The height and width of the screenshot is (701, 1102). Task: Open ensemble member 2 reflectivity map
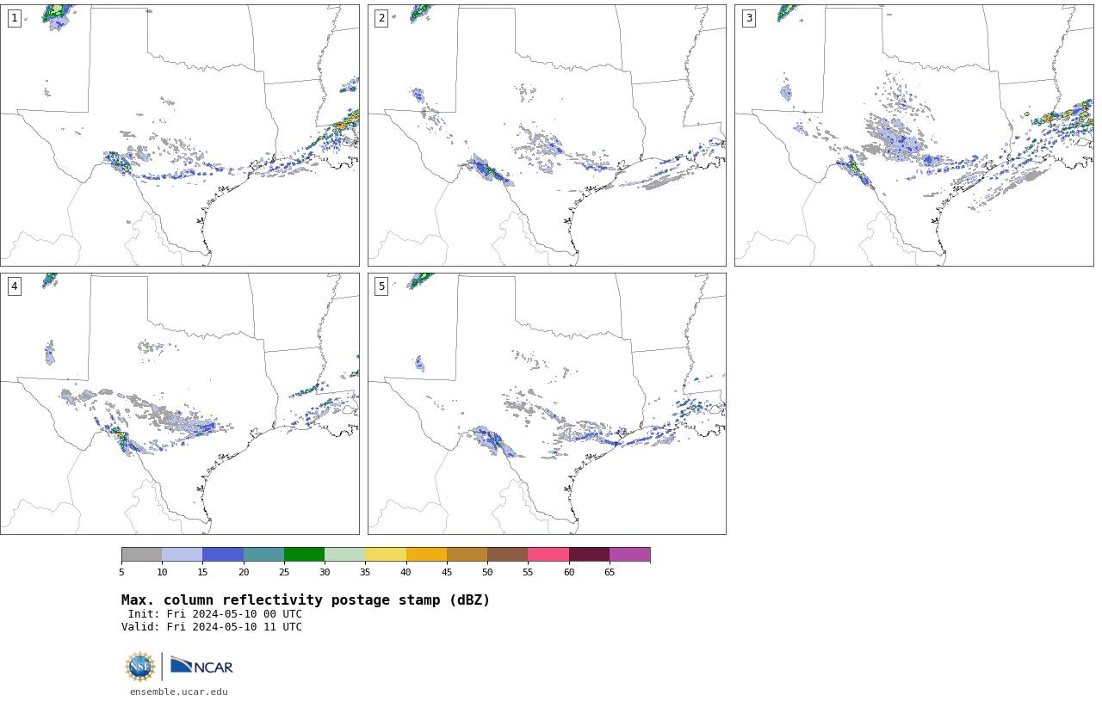(547, 135)
